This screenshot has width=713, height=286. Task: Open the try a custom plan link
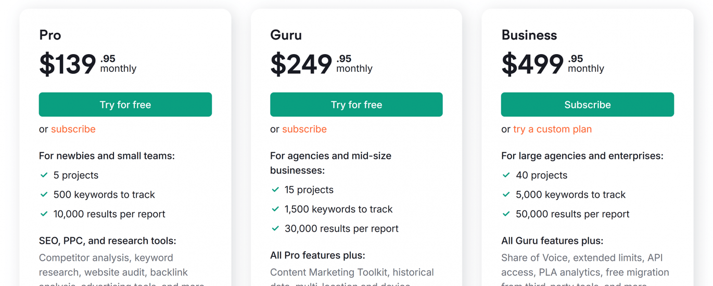(x=552, y=129)
